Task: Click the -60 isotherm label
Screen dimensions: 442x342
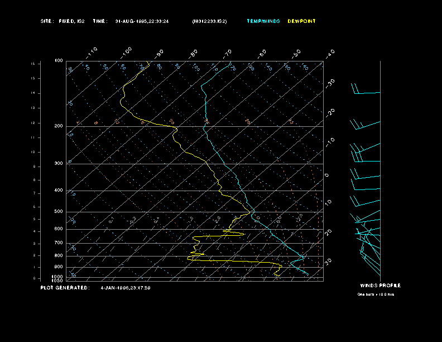Action: click(262, 54)
